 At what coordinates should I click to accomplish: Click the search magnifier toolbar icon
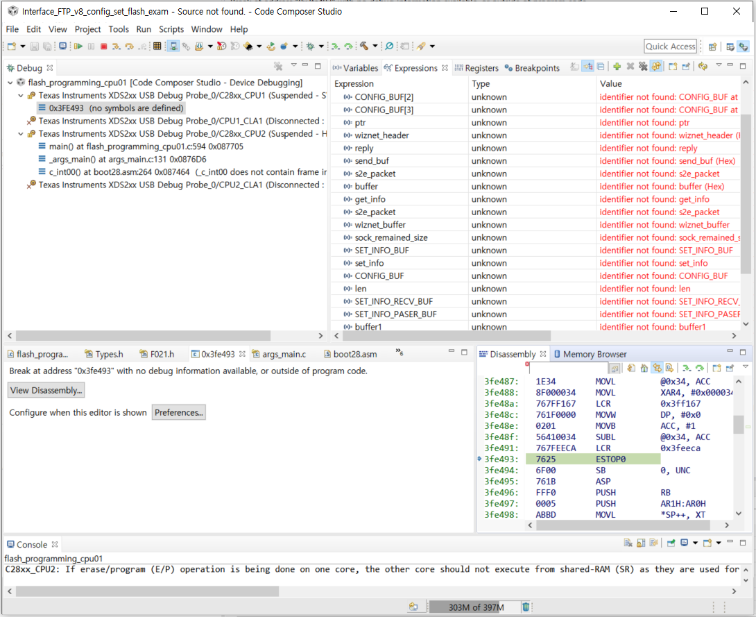(x=389, y=47)
